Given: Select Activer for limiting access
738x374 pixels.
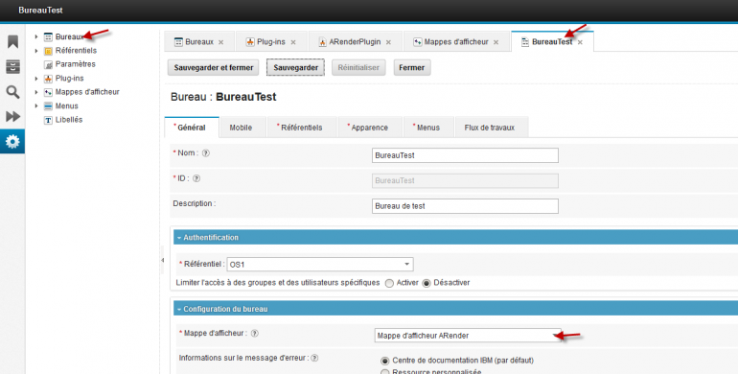Looking at the screenshot, I should [x=389, y=283].
